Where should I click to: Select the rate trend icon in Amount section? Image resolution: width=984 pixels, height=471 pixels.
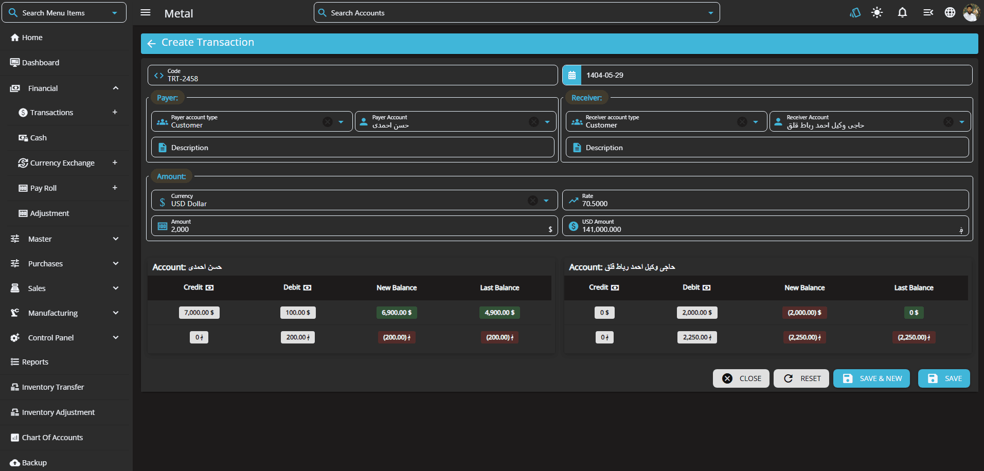coord(572,200)
